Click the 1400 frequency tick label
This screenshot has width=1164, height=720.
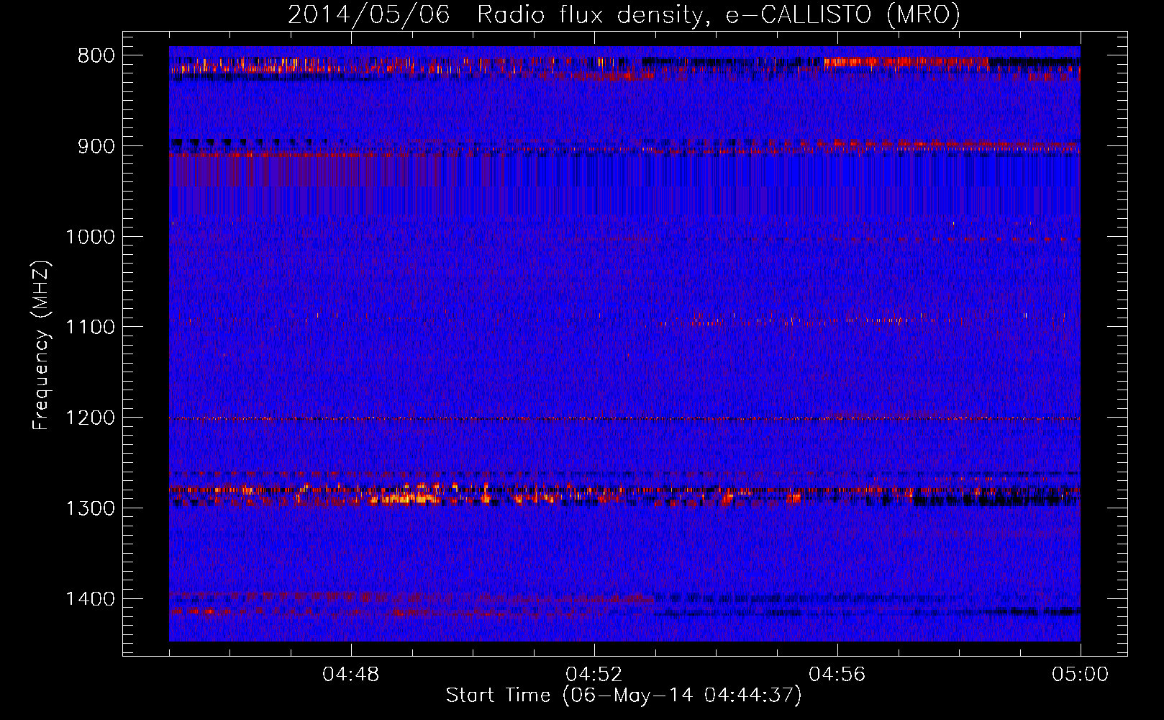pyautogui.click(x=90, y=599)
